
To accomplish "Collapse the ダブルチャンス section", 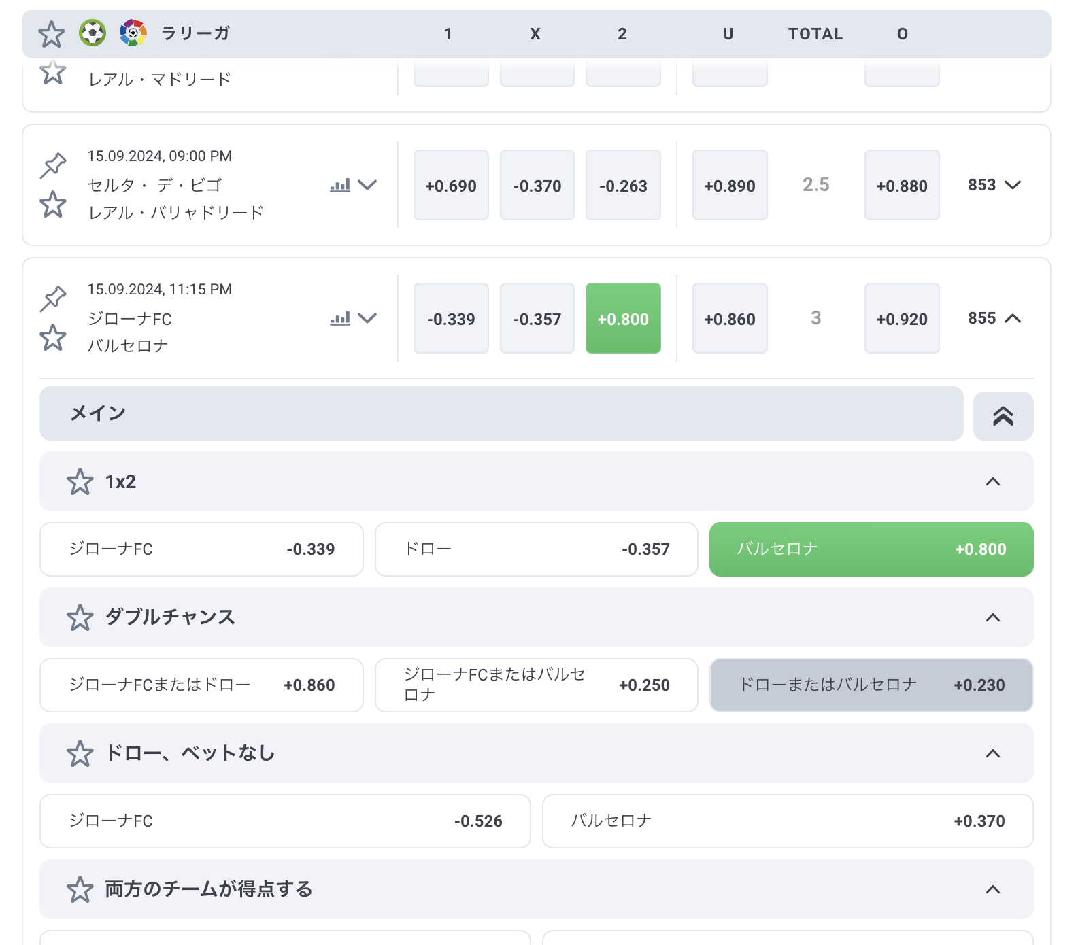I will pyautogui.click(x=992, y=617).
